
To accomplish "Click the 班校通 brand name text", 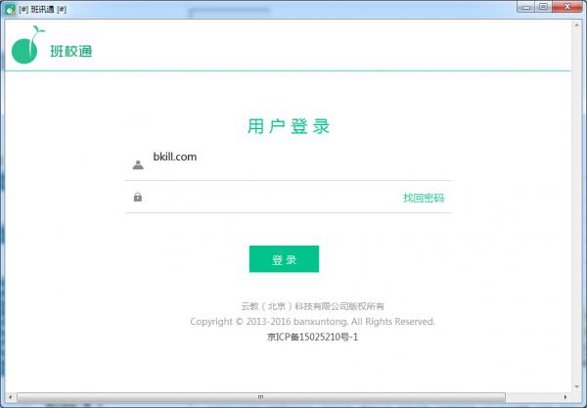I will click(x=71, y=51).
